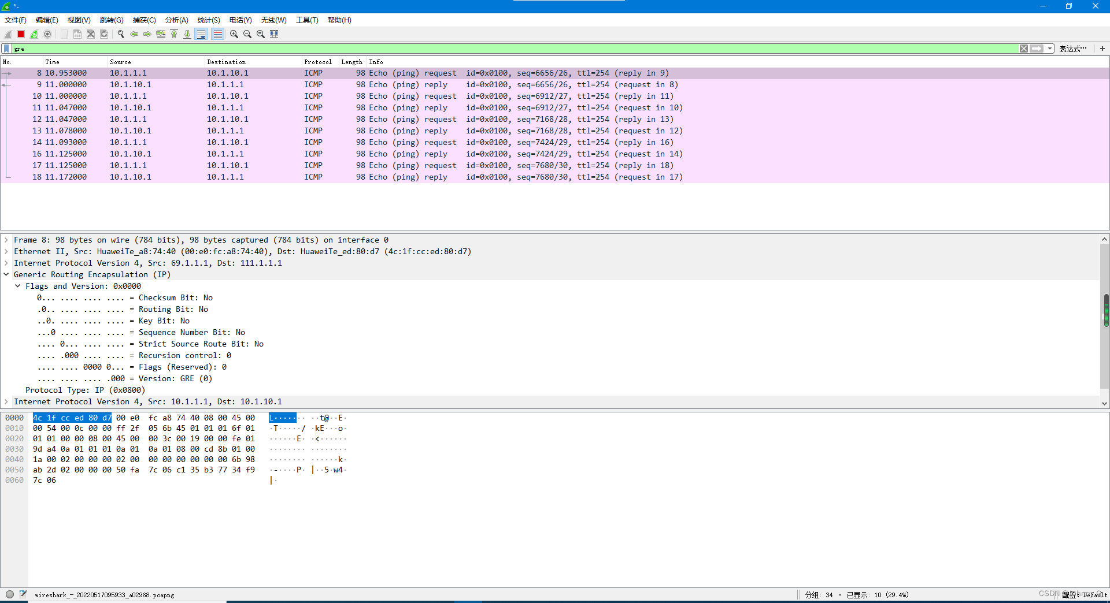The image size is (1110, 603).
Task: Open the 分析(A) menu
Action: 176,20
